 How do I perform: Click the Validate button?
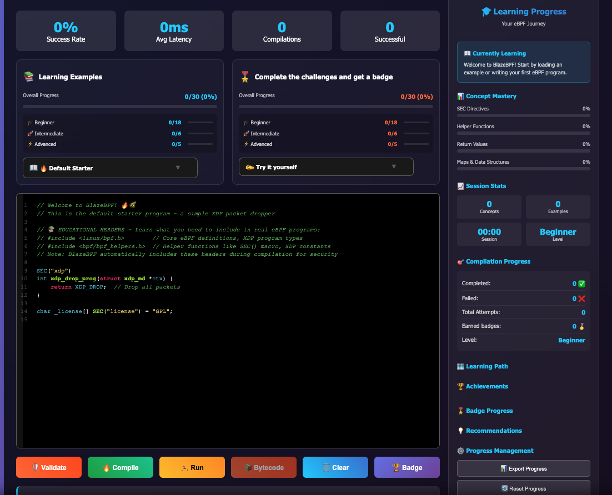pos(49,467)
